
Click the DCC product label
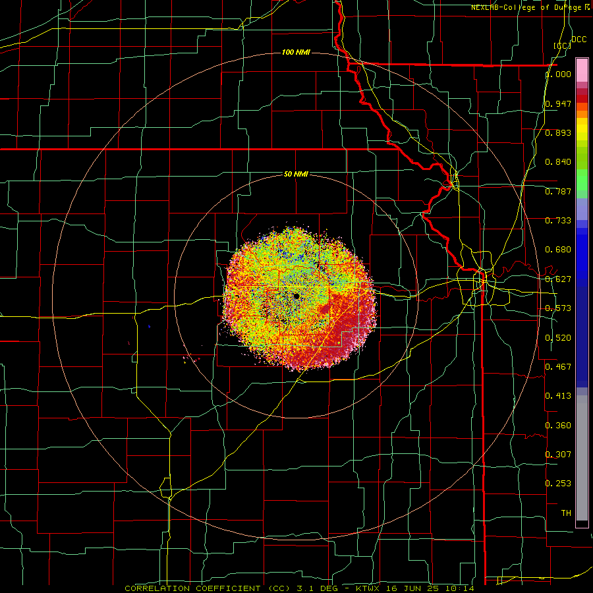pos(579,40)
